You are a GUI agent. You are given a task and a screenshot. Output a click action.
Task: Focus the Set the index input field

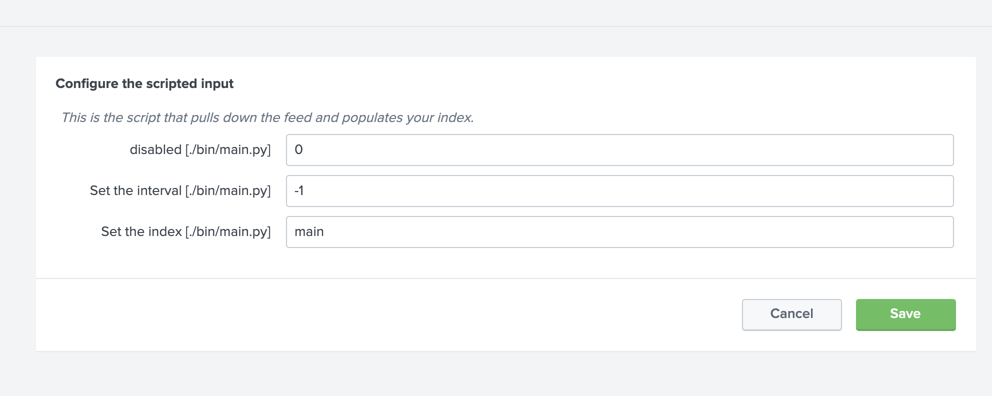tap(619, 232)
